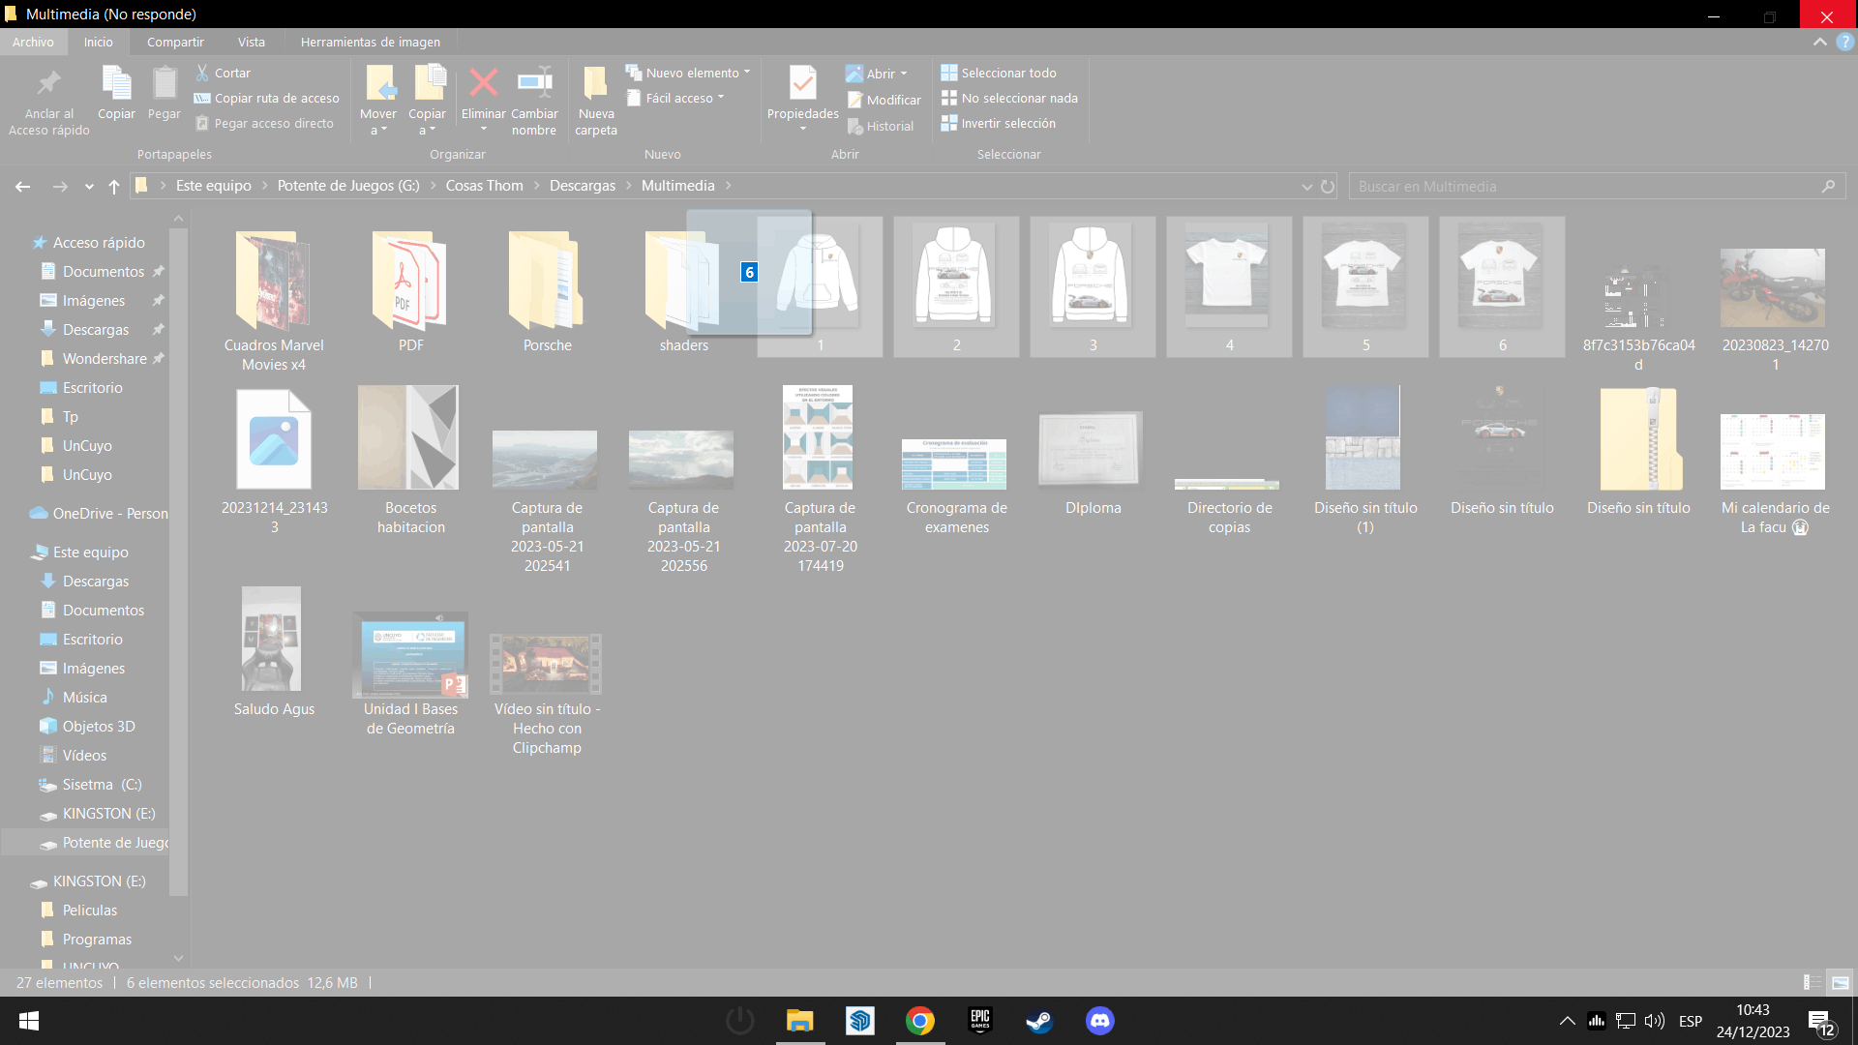This screenshot has width=1858, height=1045.
Task: Click Copiar ruta de acceso
Action: (x=267, y=98)
